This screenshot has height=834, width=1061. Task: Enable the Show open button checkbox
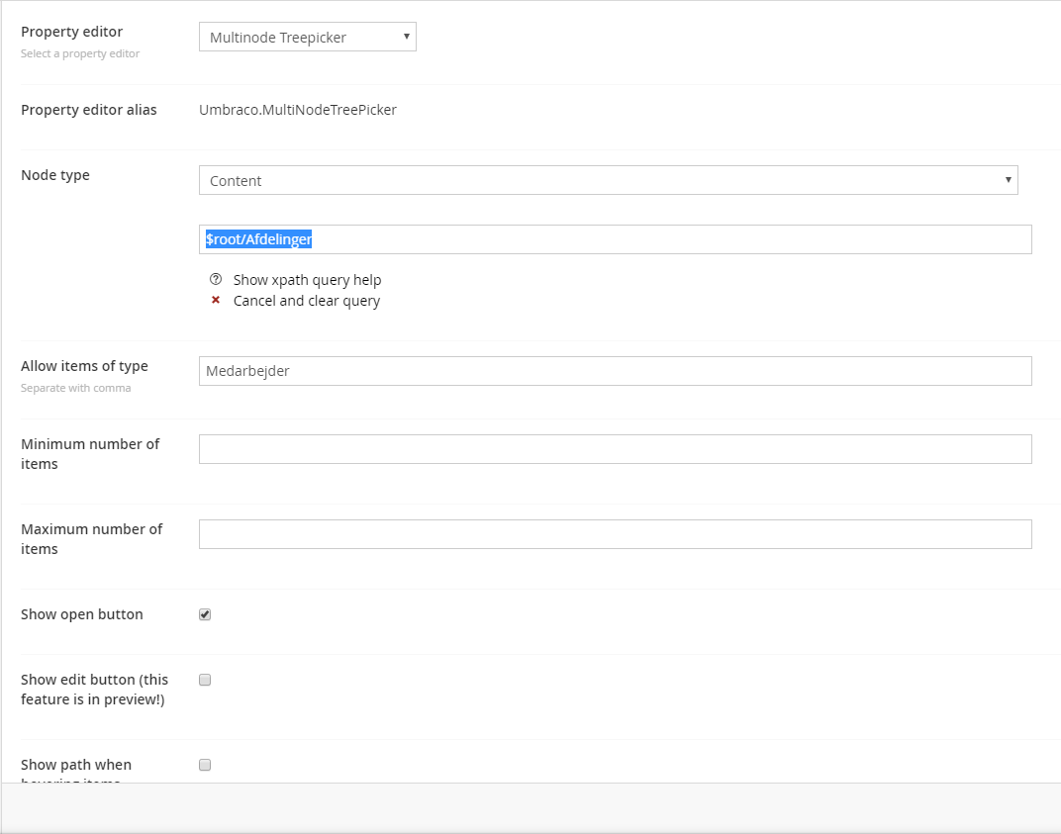click(x=205, y=614)
